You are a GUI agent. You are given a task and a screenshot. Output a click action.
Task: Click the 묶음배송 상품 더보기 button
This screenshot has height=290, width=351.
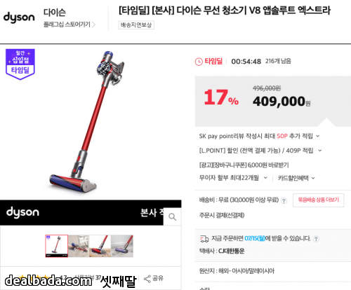coord(319,200)
